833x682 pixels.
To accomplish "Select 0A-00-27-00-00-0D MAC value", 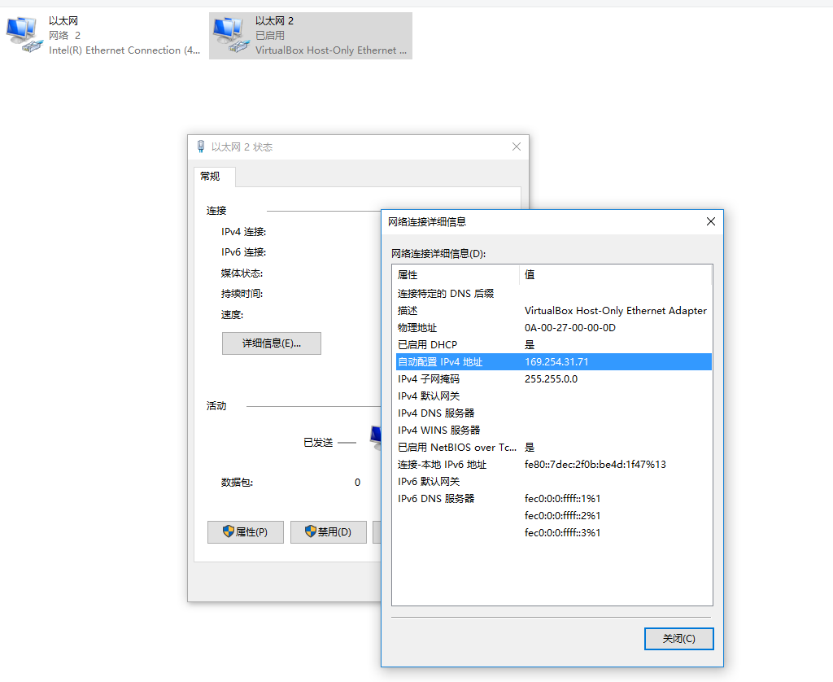I will pos(569,328).
